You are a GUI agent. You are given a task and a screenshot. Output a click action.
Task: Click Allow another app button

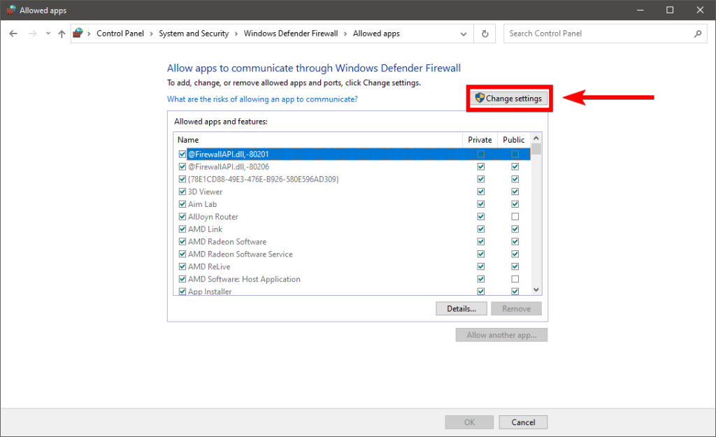point(501,335)
